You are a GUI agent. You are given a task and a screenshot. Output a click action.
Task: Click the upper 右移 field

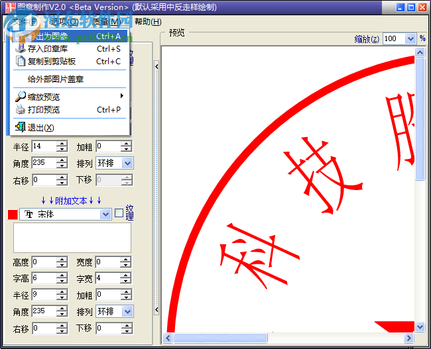pyautogui.click(x=44, y=180)
